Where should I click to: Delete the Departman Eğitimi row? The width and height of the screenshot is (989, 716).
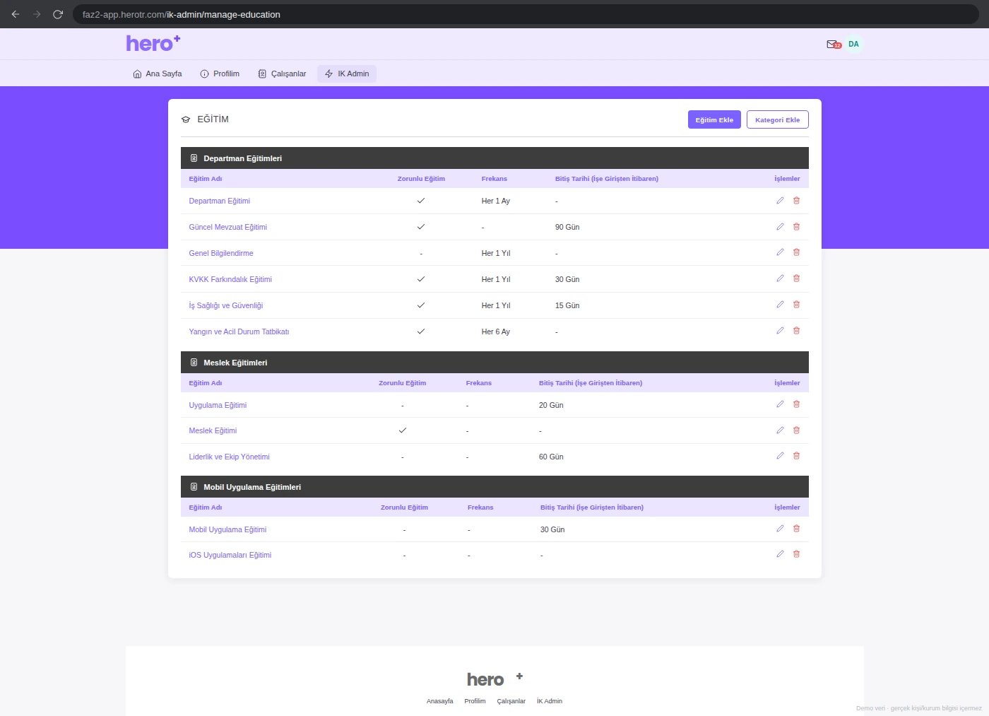[x=796, y=201]
